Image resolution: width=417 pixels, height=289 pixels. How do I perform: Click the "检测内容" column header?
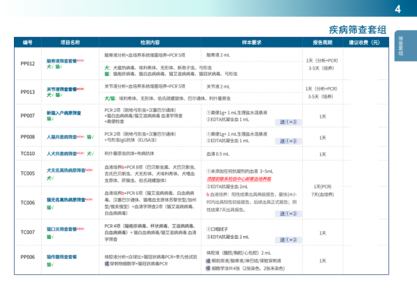pyautogui.click(x=150, y=42)
